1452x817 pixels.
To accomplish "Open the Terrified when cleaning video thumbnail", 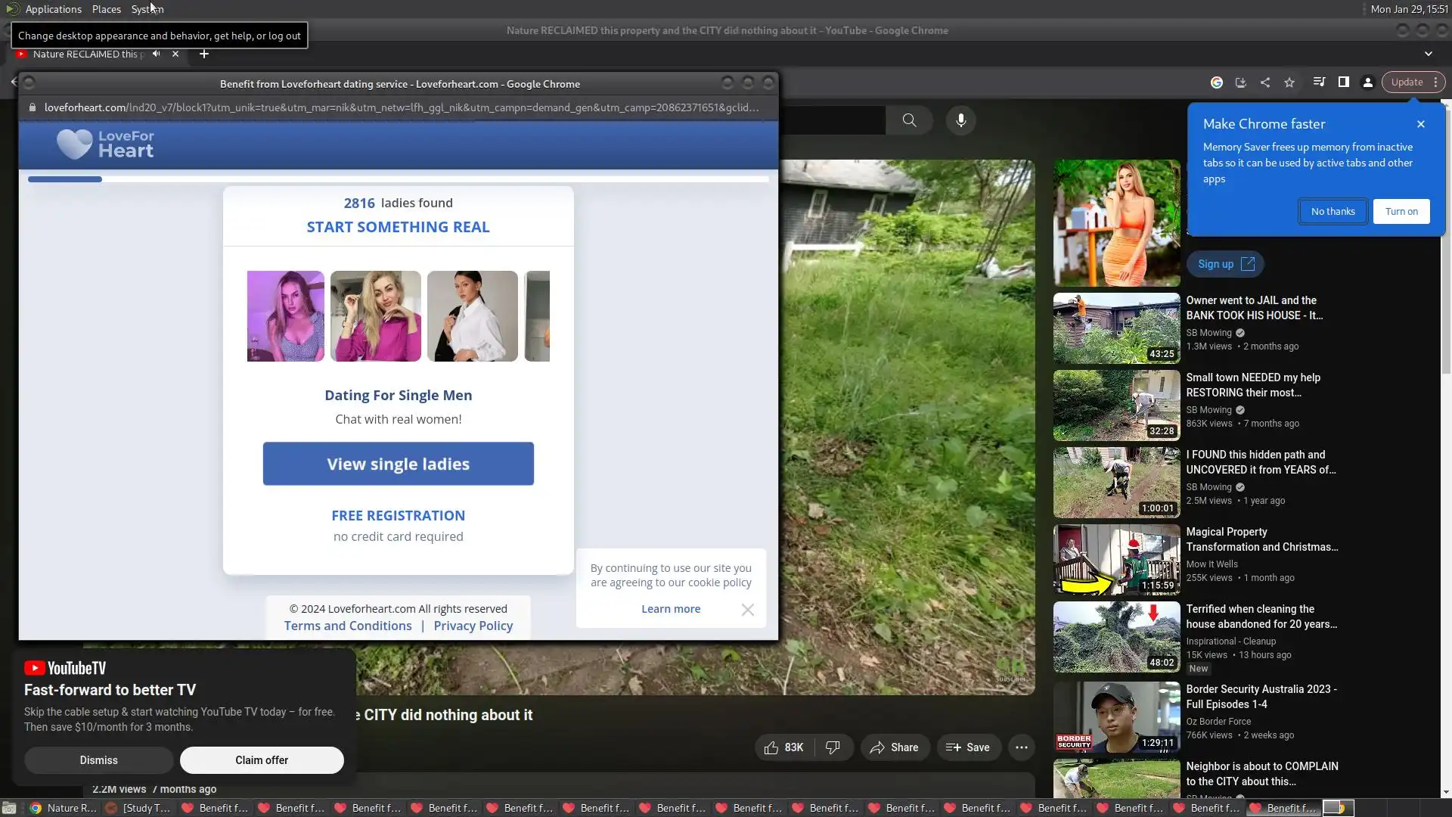I will 1116,637.
